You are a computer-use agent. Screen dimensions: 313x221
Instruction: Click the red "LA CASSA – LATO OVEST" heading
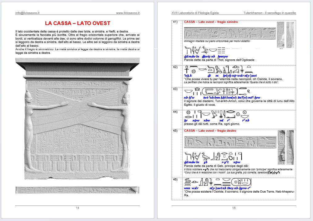coord(78,23)
